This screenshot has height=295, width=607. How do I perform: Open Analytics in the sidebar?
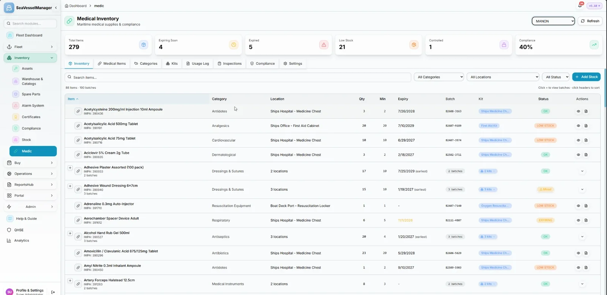pyautogui.click(x=22, y=240)
